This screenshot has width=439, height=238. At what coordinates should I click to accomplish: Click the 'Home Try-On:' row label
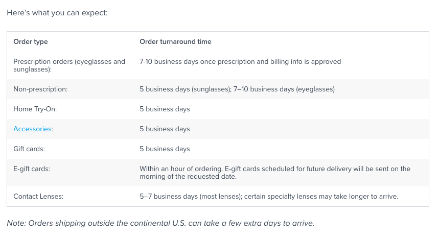35,109
